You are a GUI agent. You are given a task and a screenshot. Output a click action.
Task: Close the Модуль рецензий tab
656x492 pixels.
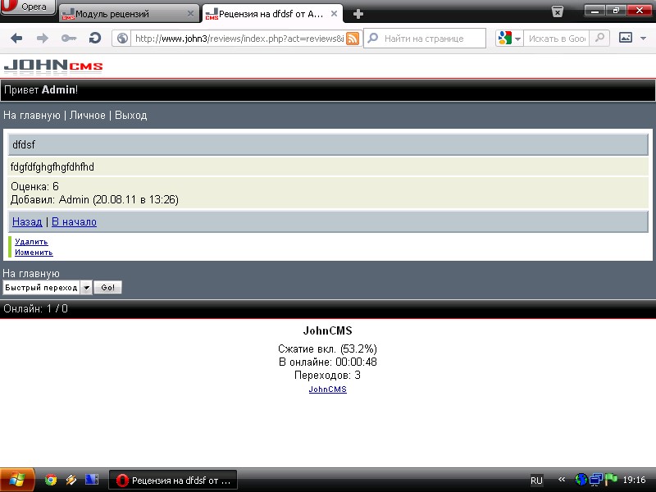coord(190,14)
